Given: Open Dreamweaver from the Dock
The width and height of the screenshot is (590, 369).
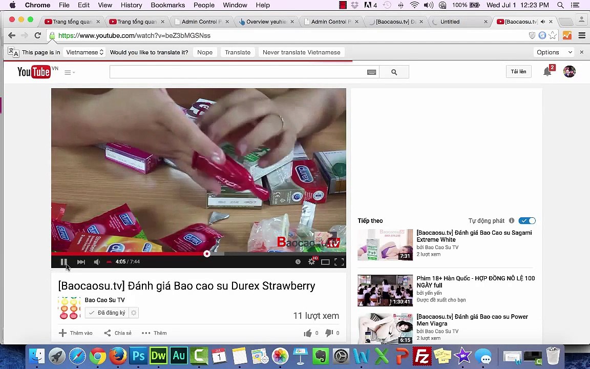Looking at the screenshot, I should tap(158, 356).
